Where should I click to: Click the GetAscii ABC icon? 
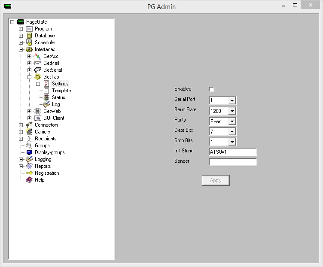38,56
